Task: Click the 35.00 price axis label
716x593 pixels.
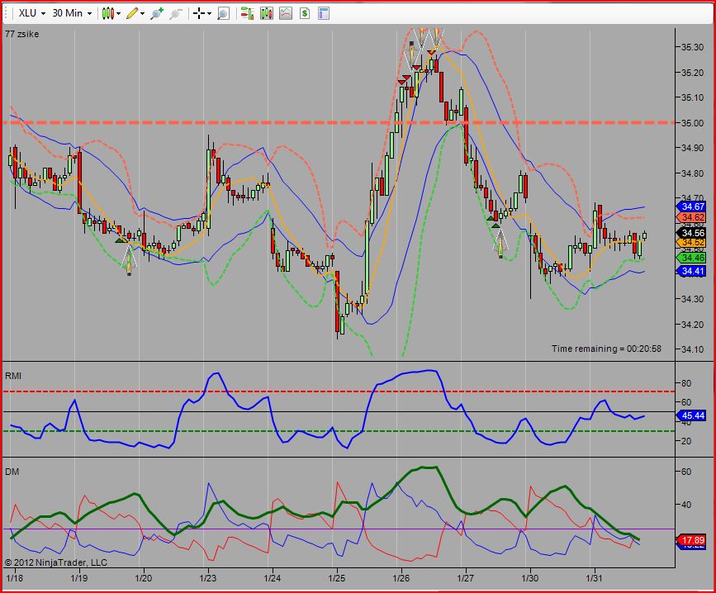Action: pos(693,123)
